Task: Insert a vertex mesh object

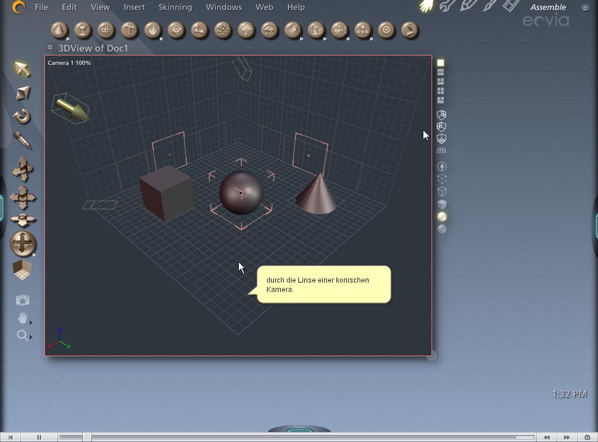Action: [x=106, y=30]
